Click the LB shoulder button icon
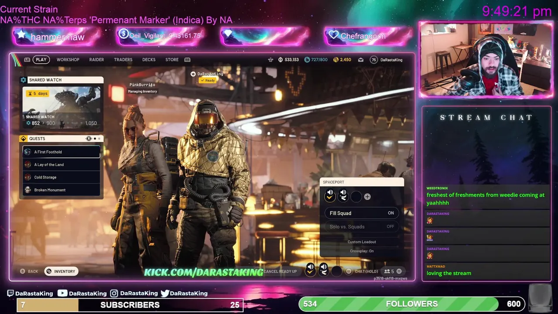This screenshot has height=314, width=558. tap(27, 60)
